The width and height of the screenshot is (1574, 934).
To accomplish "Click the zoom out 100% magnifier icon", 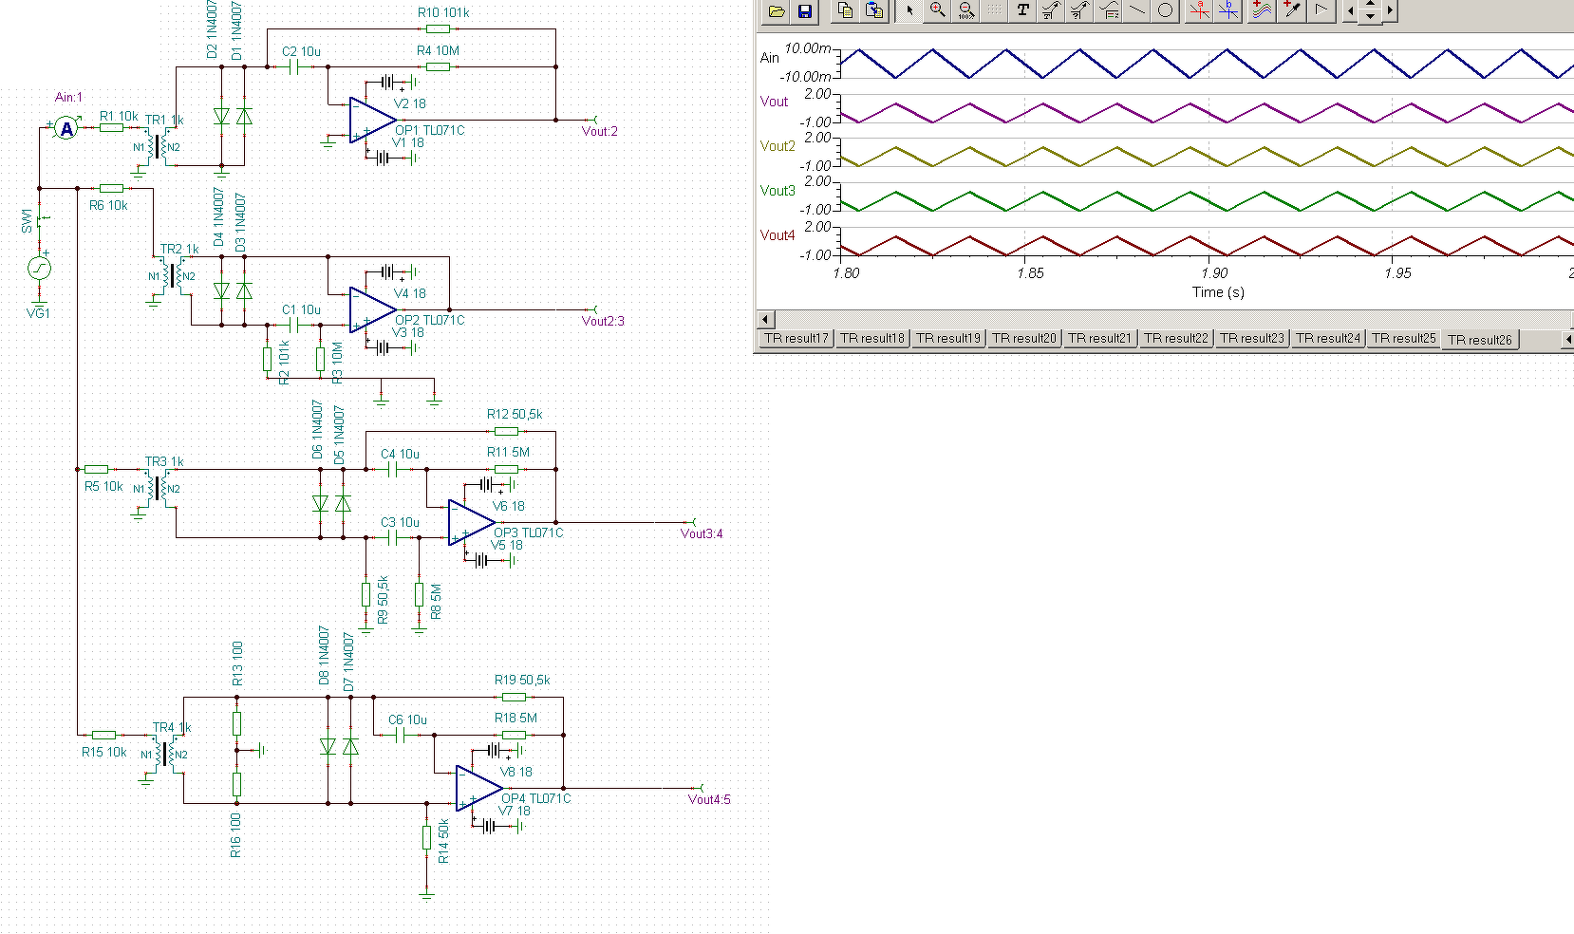I will coord(965,11).
